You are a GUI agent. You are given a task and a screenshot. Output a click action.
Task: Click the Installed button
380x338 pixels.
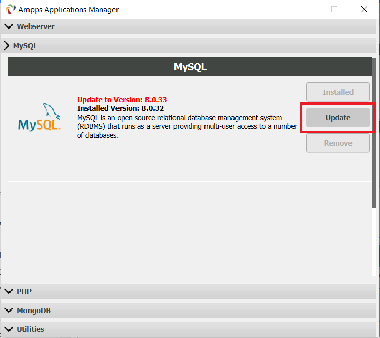[338, 92]
